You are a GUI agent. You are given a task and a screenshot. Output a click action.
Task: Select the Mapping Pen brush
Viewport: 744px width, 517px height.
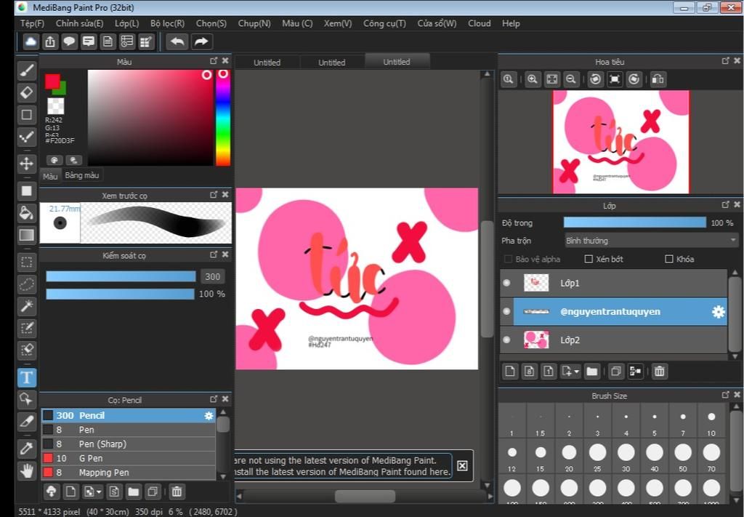[x=128, y=473]
